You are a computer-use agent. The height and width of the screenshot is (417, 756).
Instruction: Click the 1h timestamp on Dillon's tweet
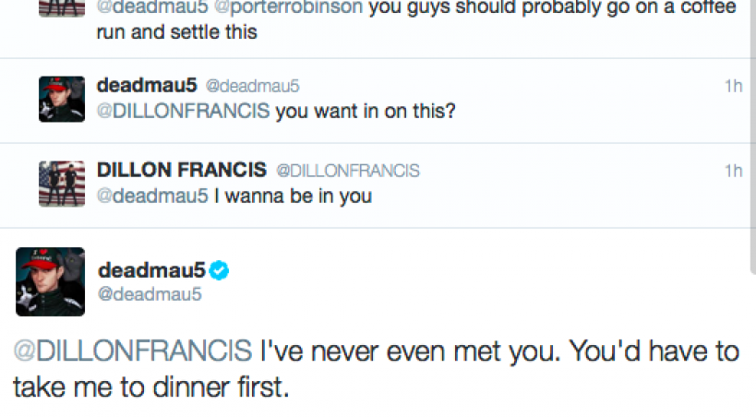733,171
